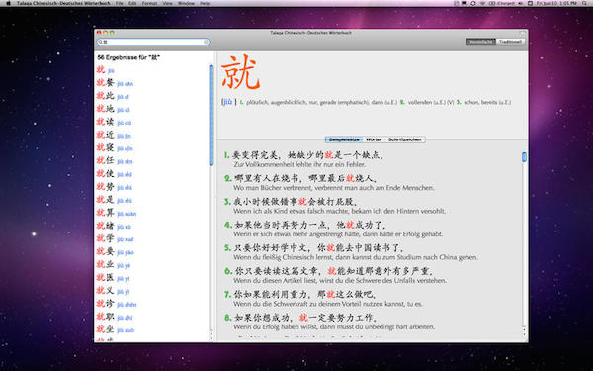Switch to Vereinfacht (simplified) characters
This screenshot has width=593, height=371.
(x=481, y=42)
